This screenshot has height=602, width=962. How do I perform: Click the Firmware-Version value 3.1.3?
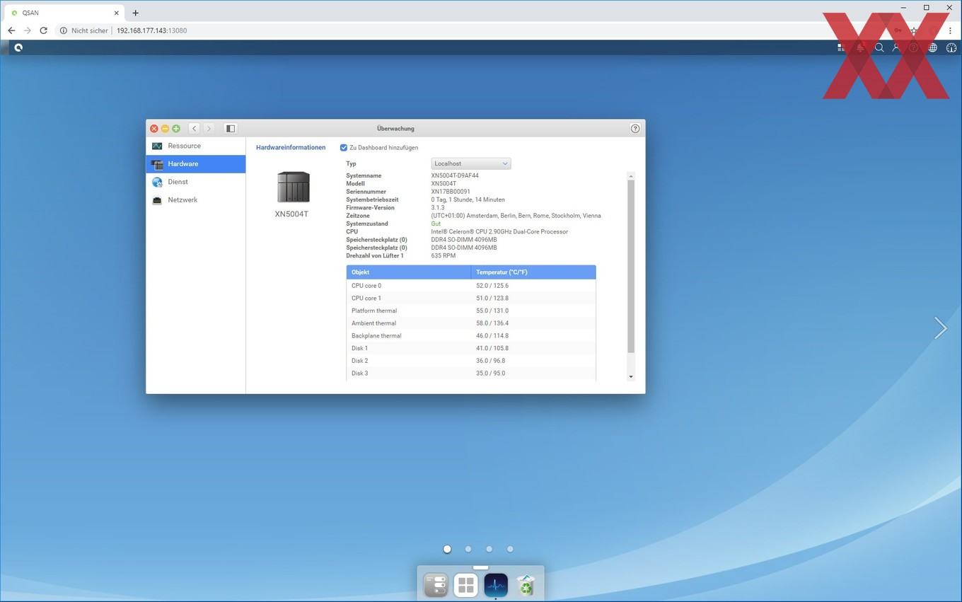tap(438, 208)
